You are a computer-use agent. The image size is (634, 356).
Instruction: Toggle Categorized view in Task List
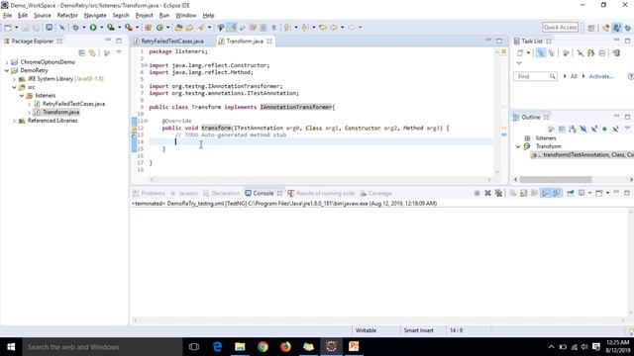[x=540, y=52]
